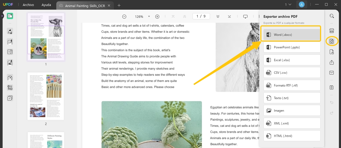Go to previous page arrow
This screenshot has width=341, height=148.
tap(185, 16)
